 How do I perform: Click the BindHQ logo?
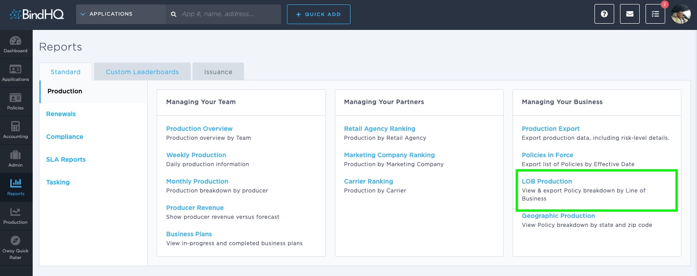[x=37, y=14]
